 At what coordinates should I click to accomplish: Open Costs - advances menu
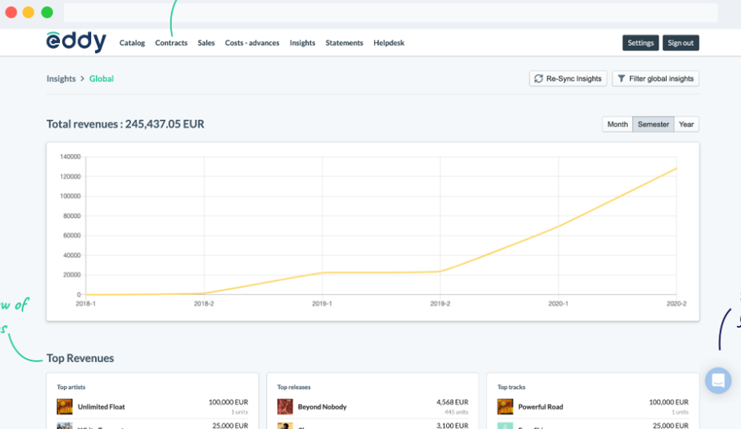tap(252, 43)
